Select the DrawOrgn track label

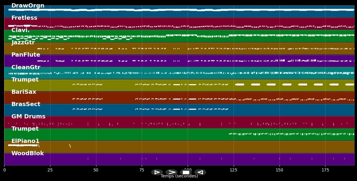click(28, 6)
